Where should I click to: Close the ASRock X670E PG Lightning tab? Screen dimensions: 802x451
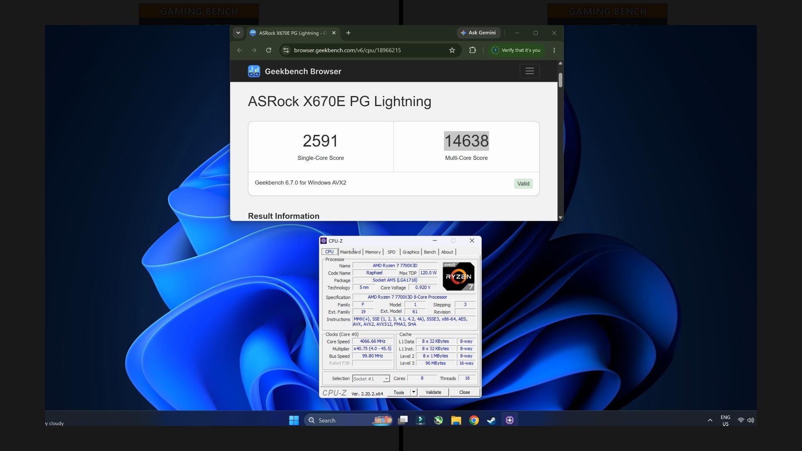(x=334, y=33)
